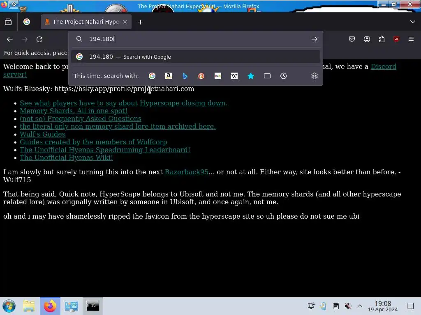Search bookmarks with star icon
Image resolution: width=421 pixels, height=315 pixels.
pyautogui.click(x=251, y=76)
